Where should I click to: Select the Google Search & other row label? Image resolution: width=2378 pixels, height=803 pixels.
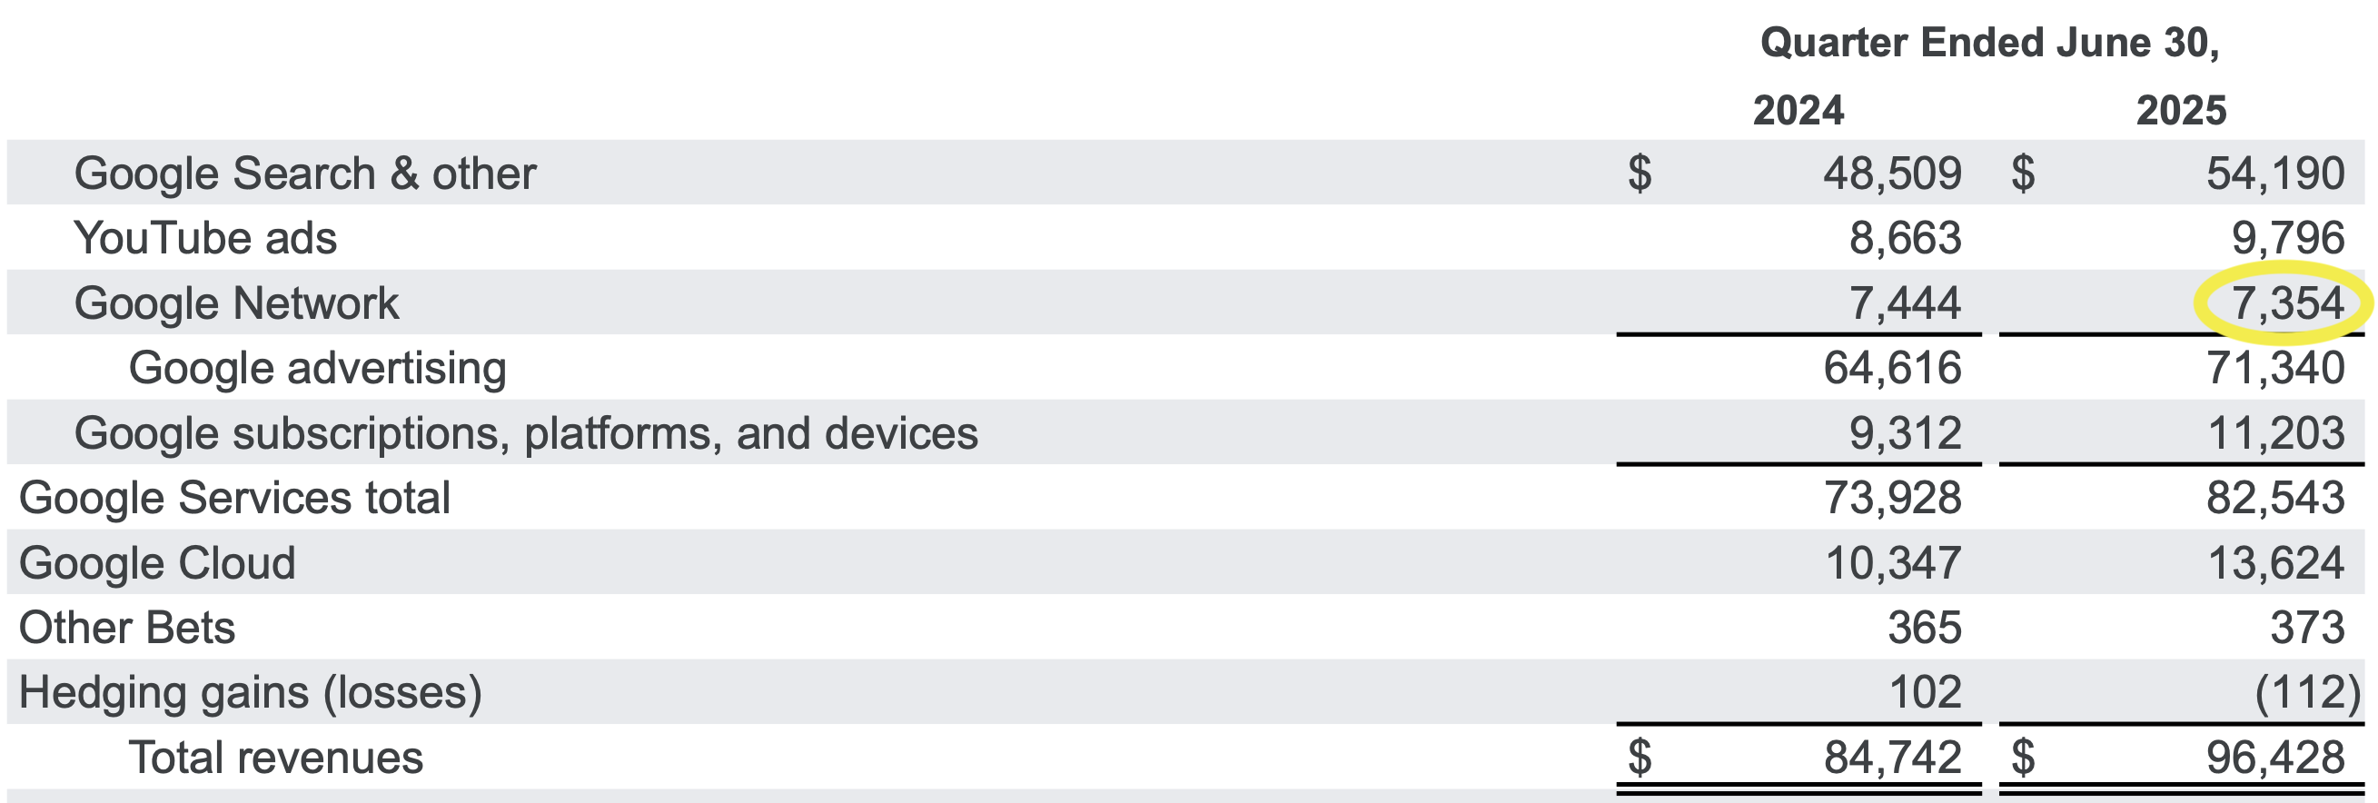[x=304, y=173]
